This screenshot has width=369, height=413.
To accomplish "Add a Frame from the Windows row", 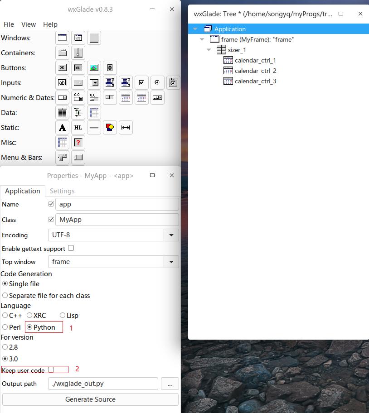I will point(62,38).
